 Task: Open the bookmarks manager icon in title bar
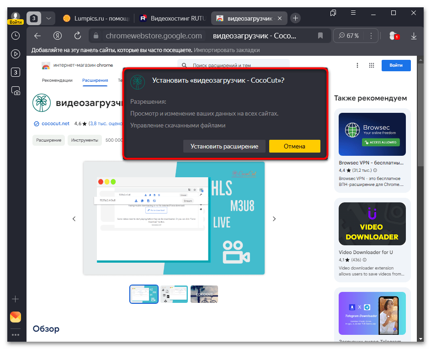(333, 13)
